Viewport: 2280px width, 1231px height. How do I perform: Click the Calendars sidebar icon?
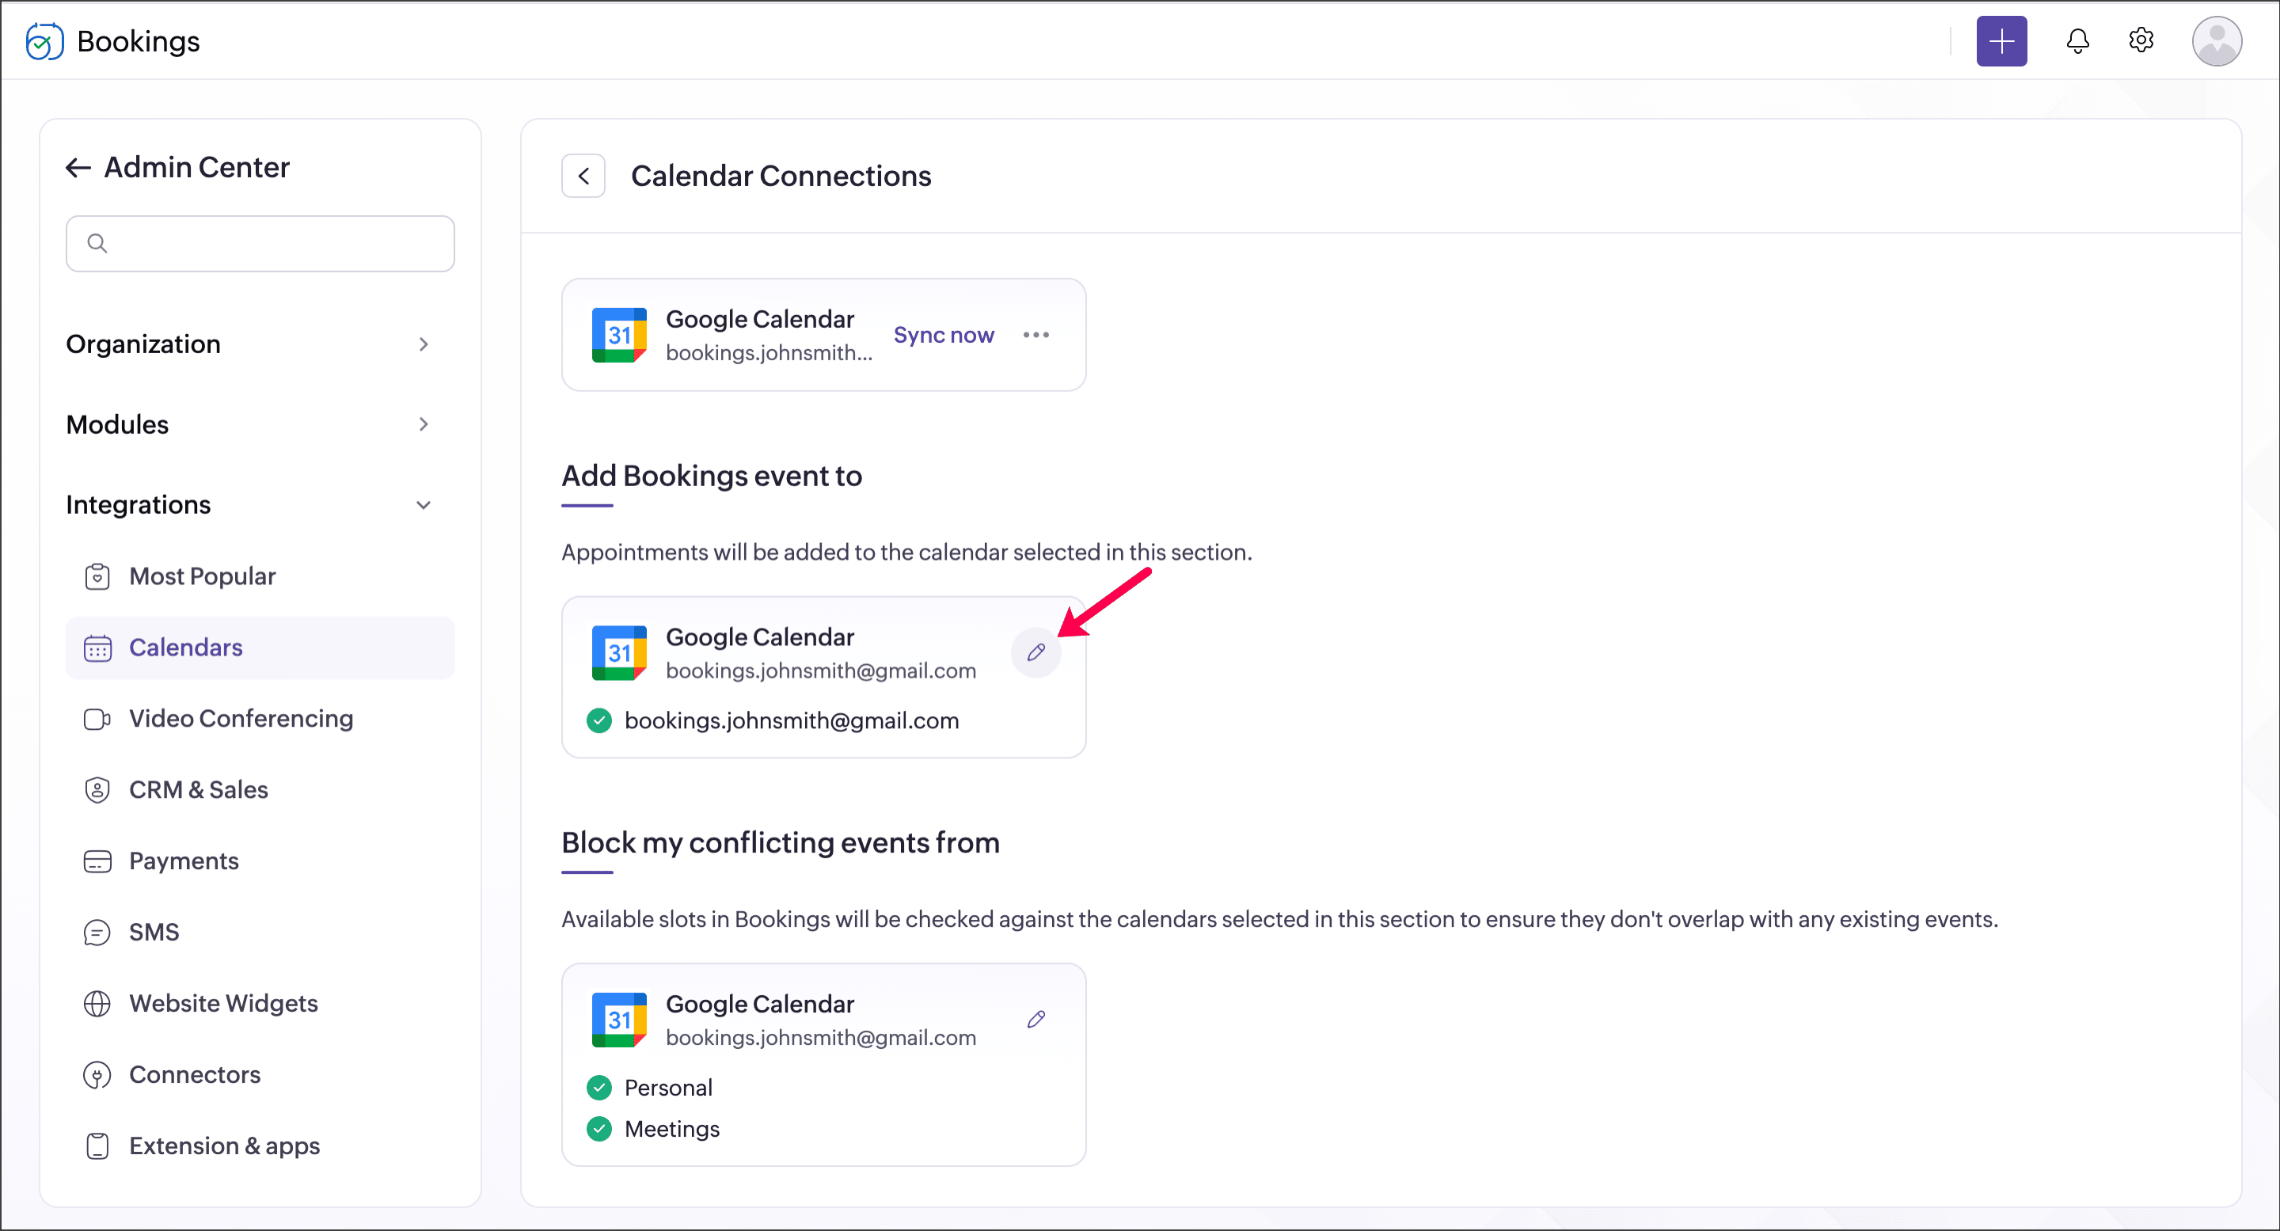[97, 648]
